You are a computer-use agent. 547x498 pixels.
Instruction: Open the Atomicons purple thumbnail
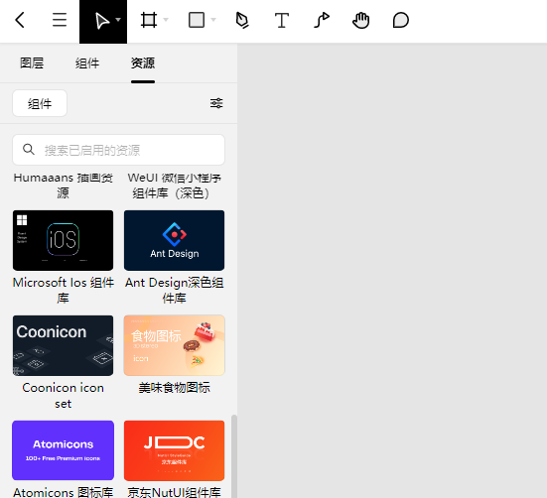point(64,450)
